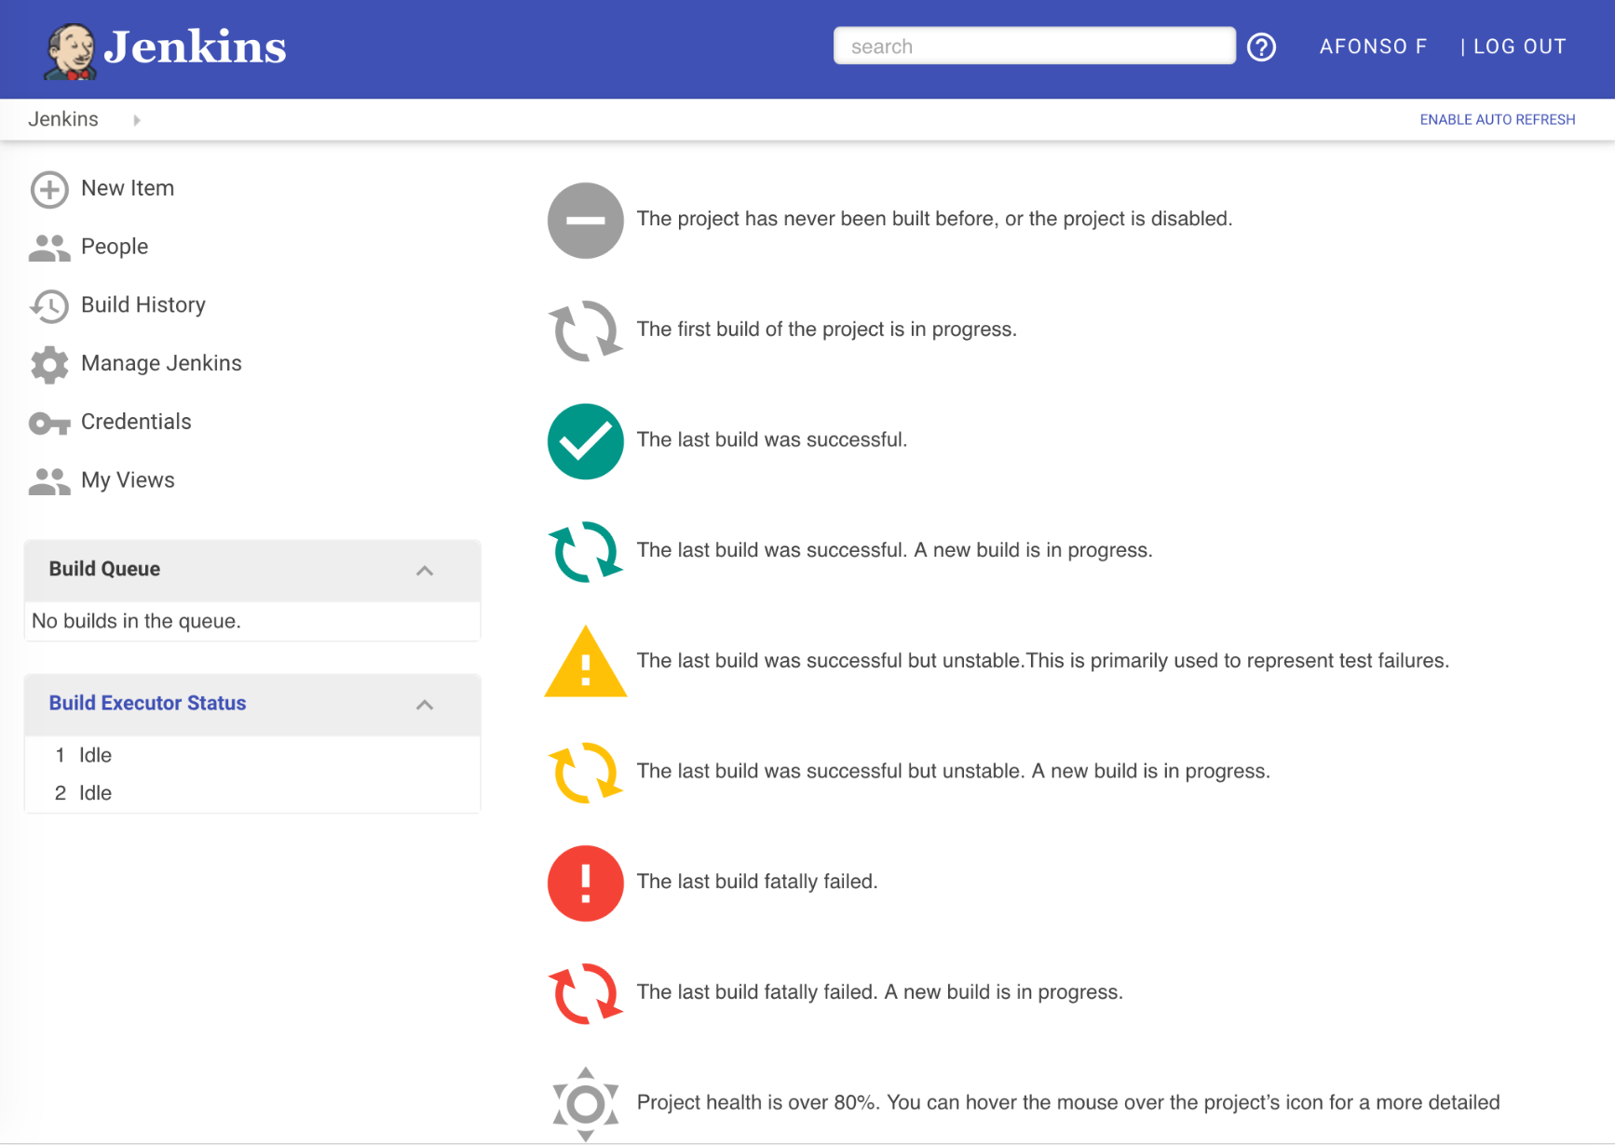Click the red build-in-progress arrows icon

[x=585, y=993]
